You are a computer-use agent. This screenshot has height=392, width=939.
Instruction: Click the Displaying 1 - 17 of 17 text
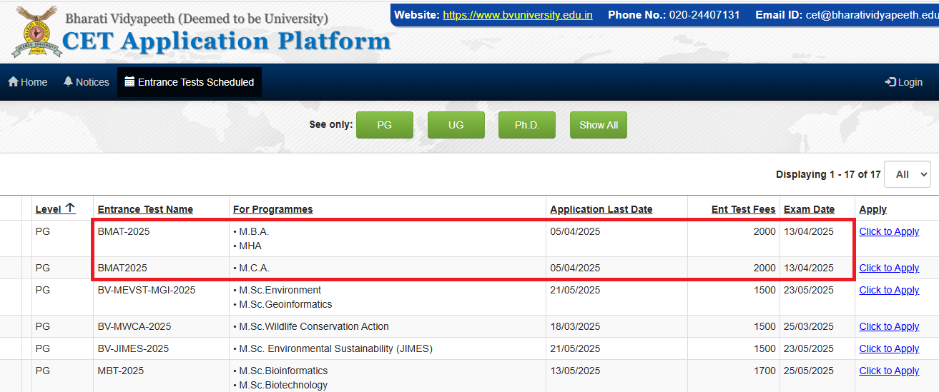pyautogui.click(x=828, y=174)
